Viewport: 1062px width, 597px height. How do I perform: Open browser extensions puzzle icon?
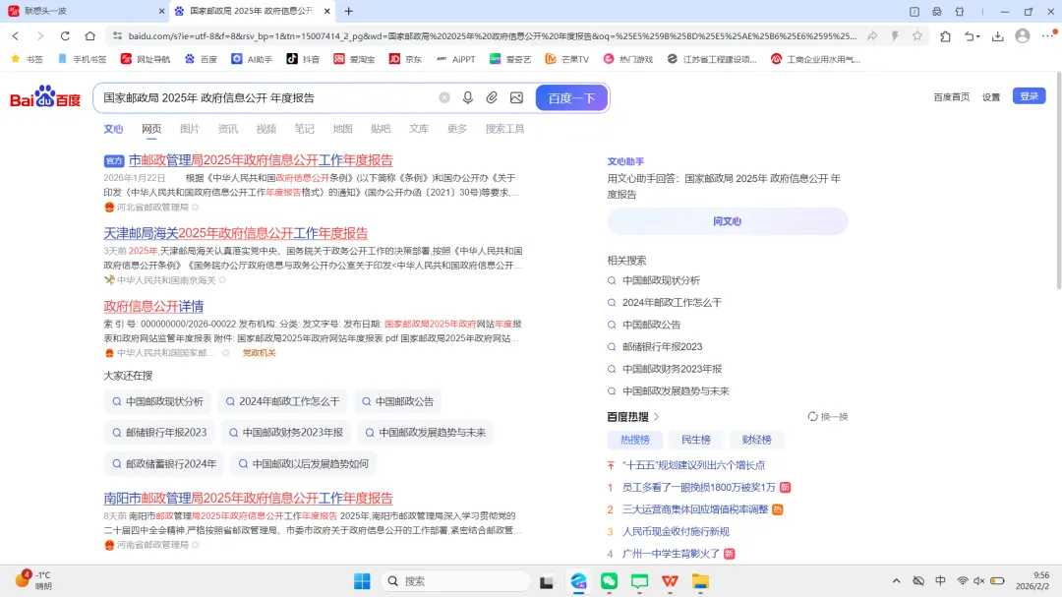(x=946, y=36)
